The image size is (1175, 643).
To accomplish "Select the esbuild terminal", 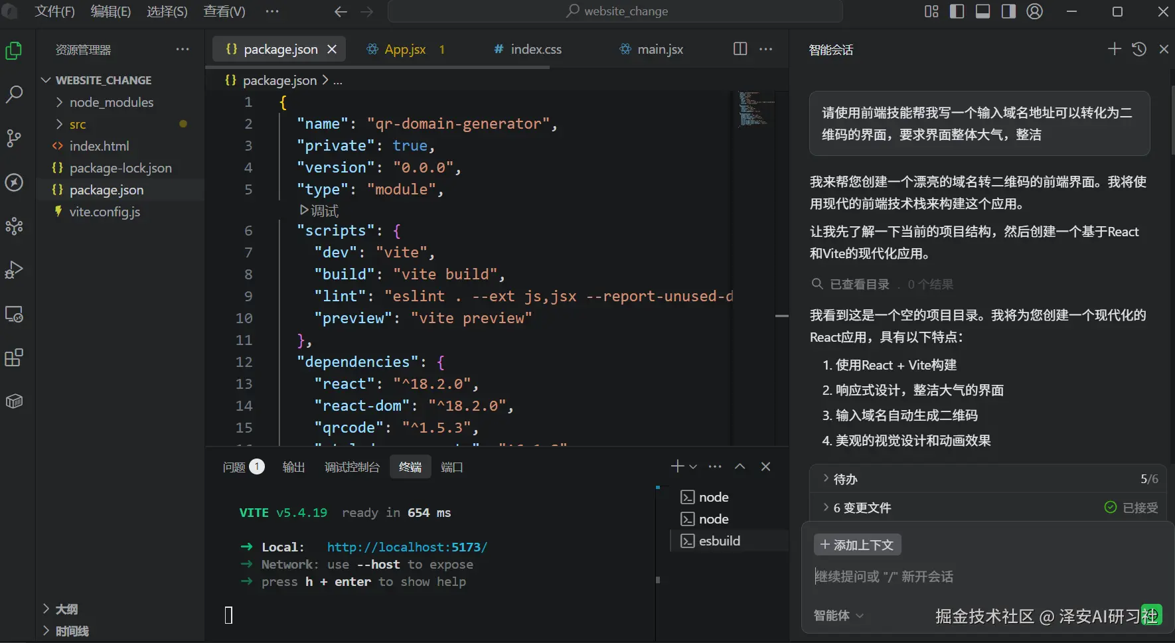I will click(728, 541).
